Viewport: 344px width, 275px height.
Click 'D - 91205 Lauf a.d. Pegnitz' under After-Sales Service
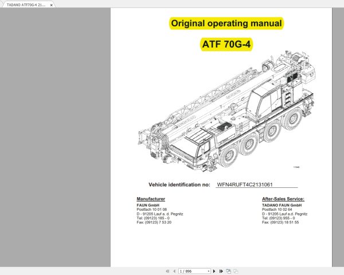284,214
